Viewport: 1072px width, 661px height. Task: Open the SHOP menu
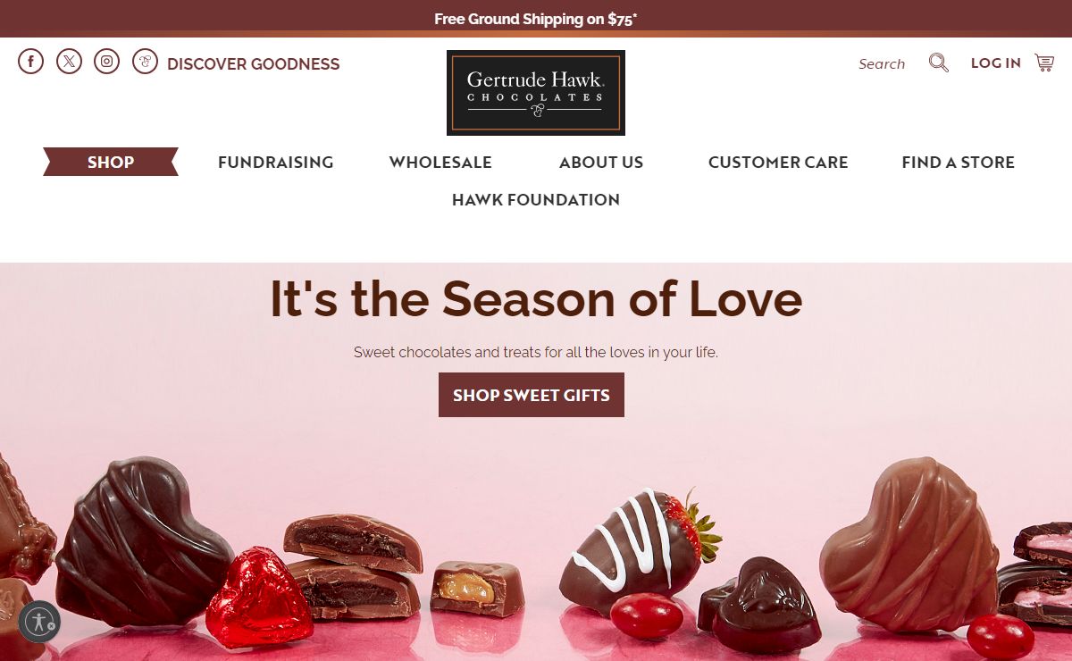tap(111, 162)
